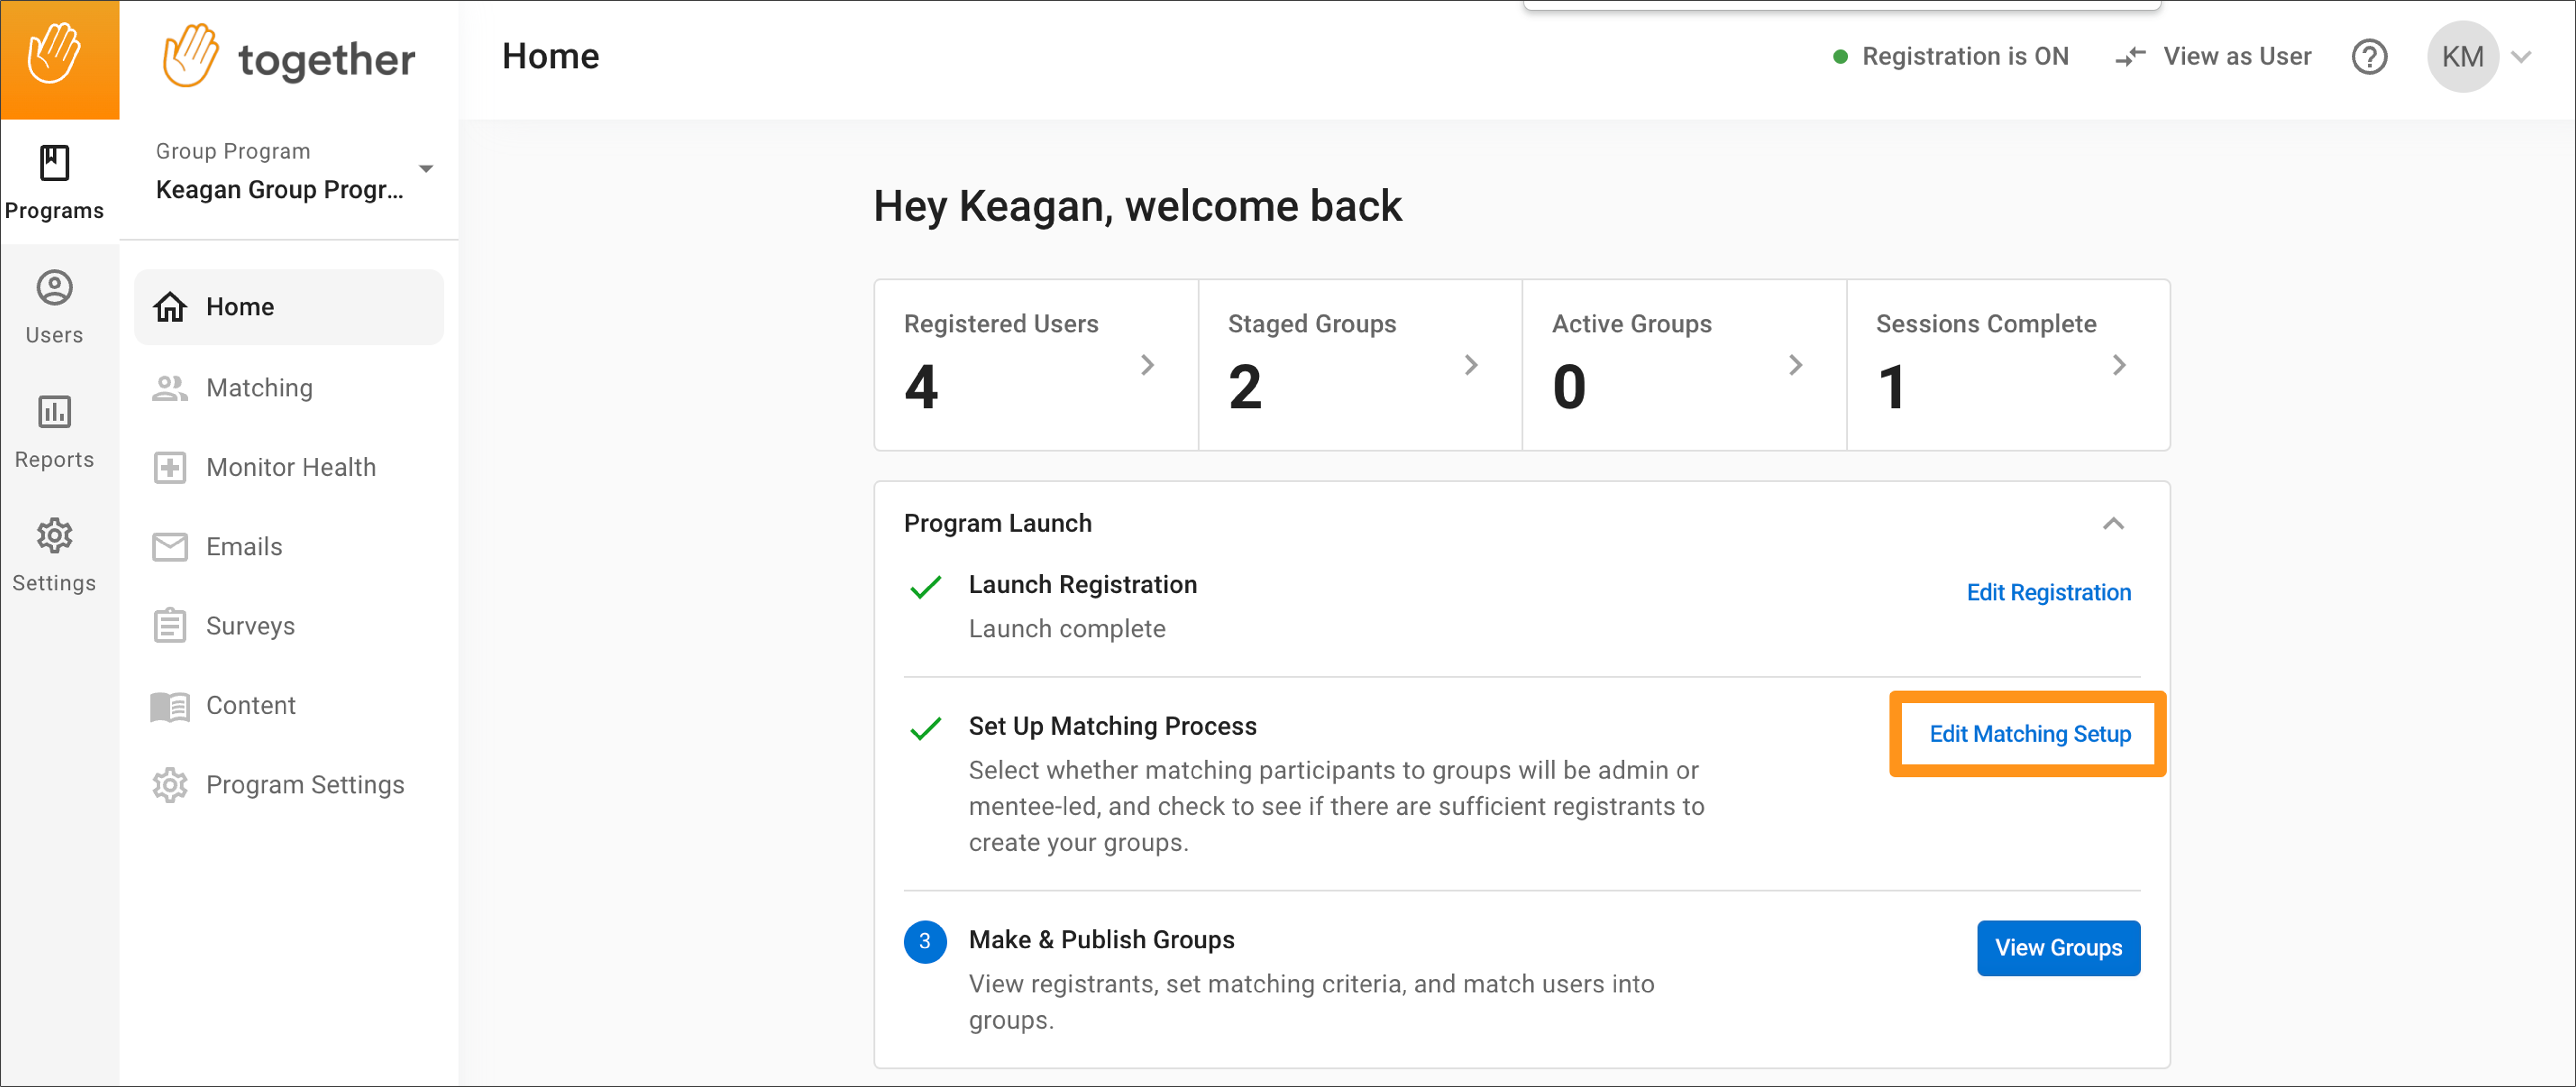Open Content in sidebar menu
2576x1087 pixels.
point(289,706)
